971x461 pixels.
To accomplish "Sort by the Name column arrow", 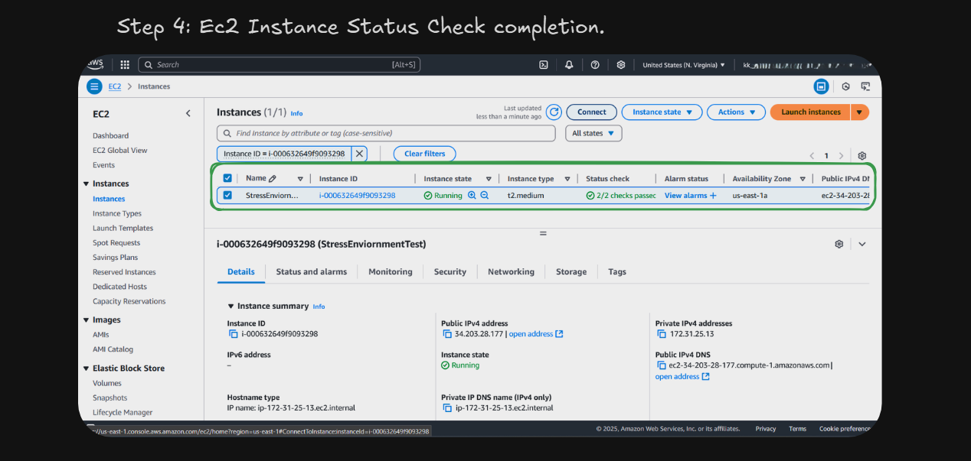I will pos(300,179).
